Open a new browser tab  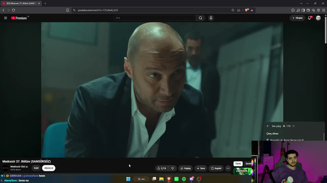[x=45, y=3]
